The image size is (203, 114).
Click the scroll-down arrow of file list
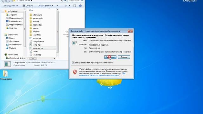point(57,56)
